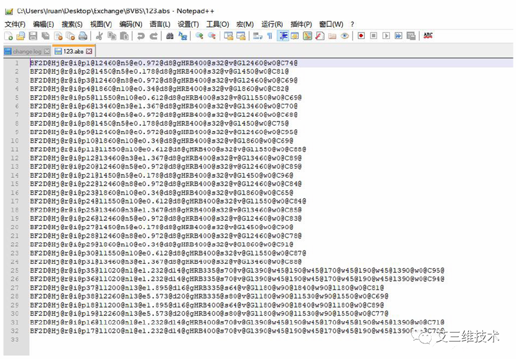Click the New file toolbar icon

(8, 36)
